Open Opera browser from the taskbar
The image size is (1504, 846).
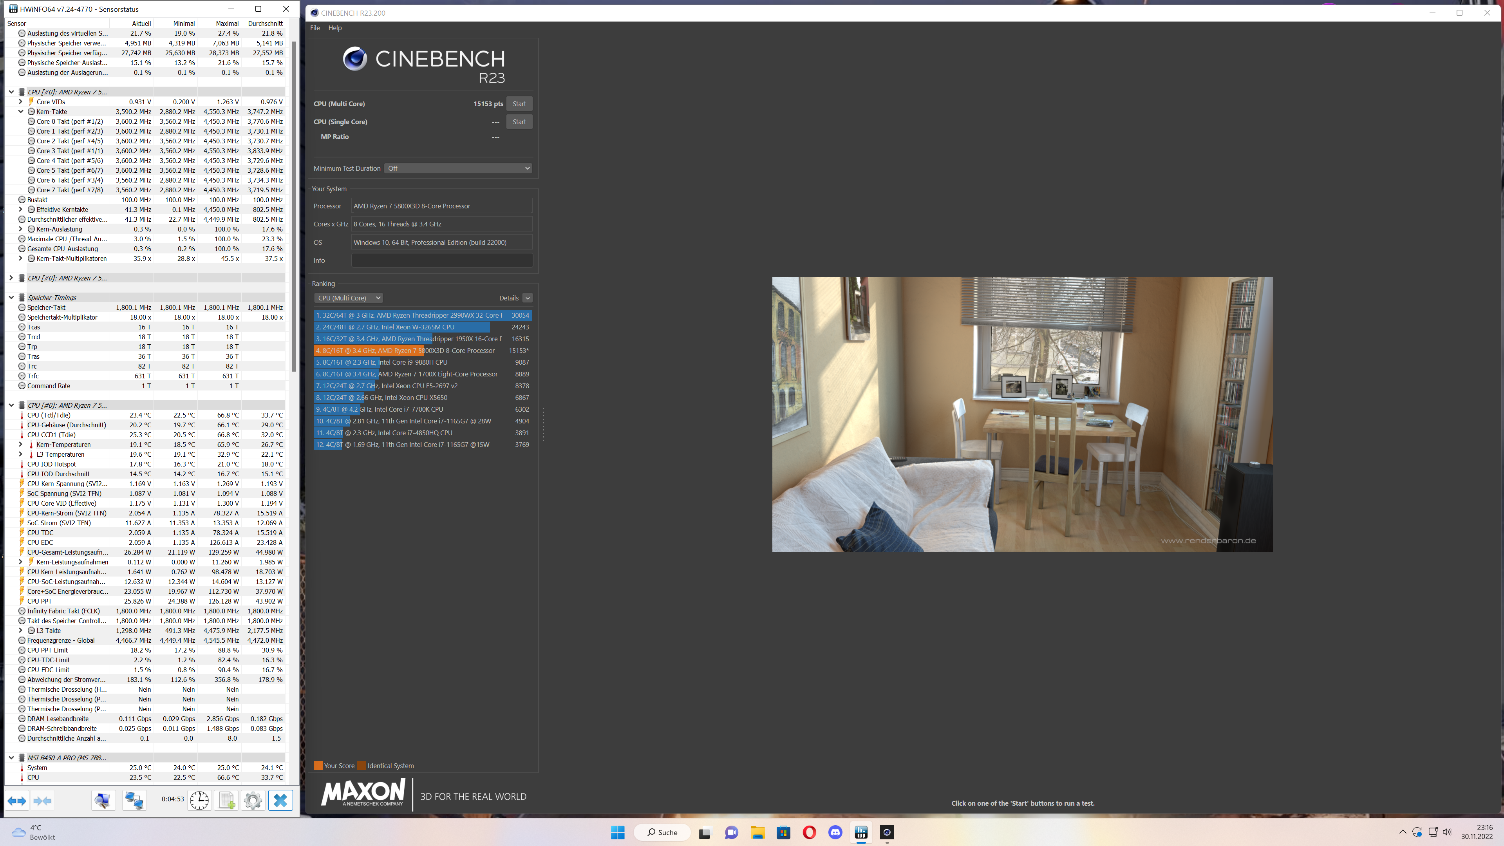[x=809, y=833]
